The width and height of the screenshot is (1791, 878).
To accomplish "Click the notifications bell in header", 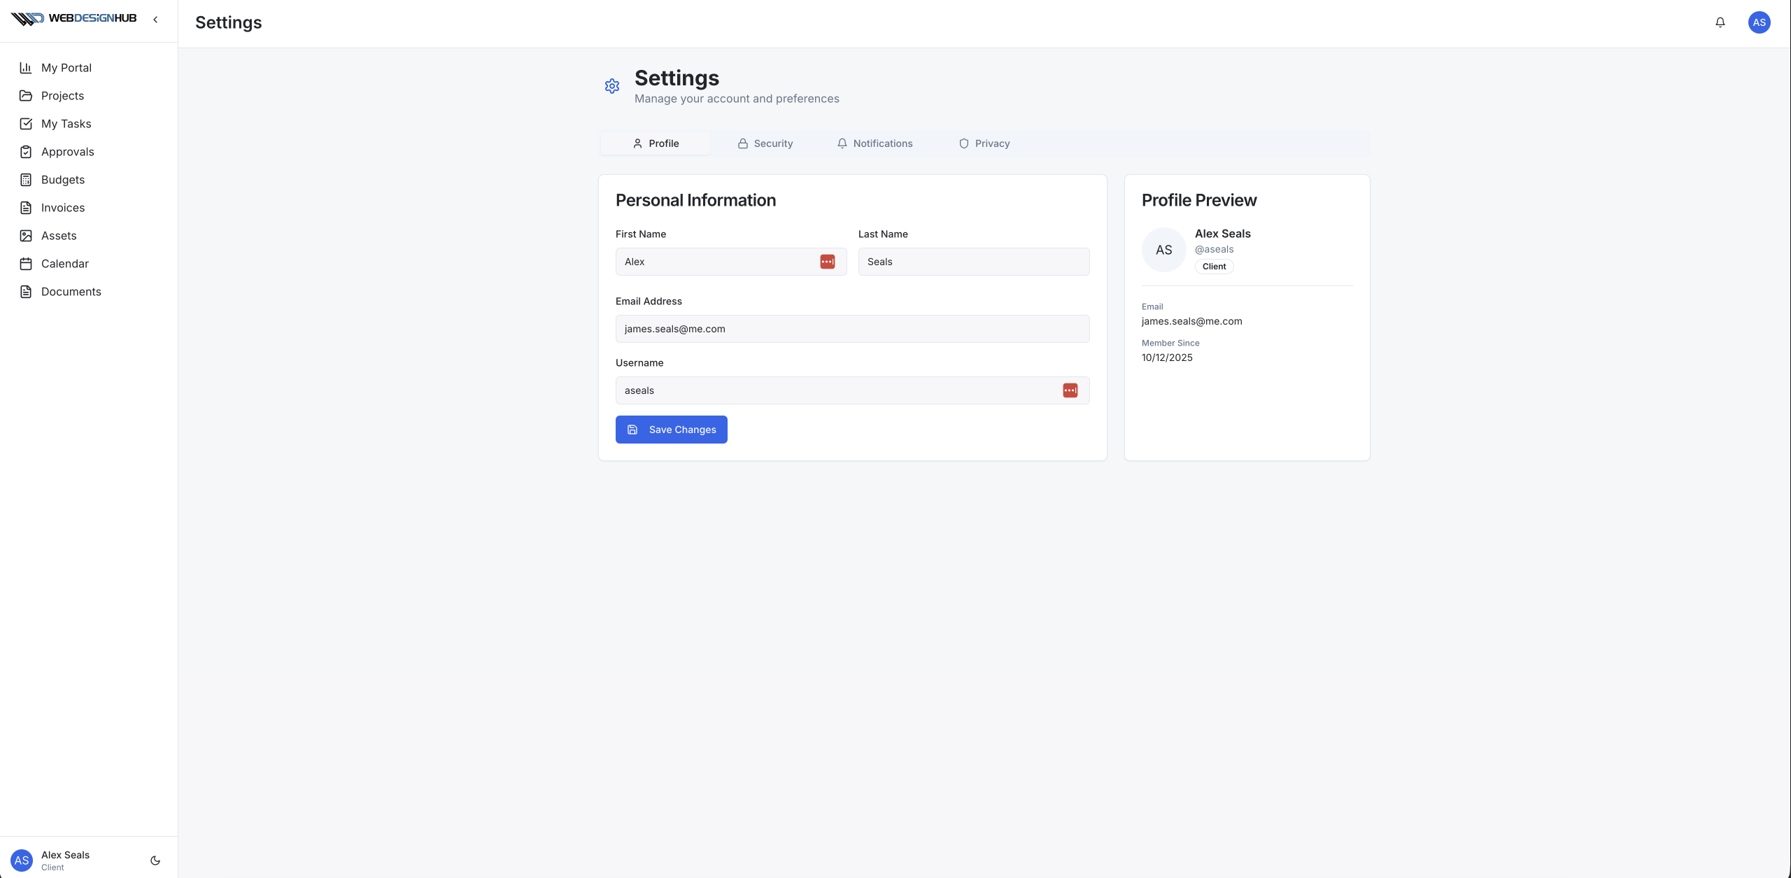I will (1720, 22).
